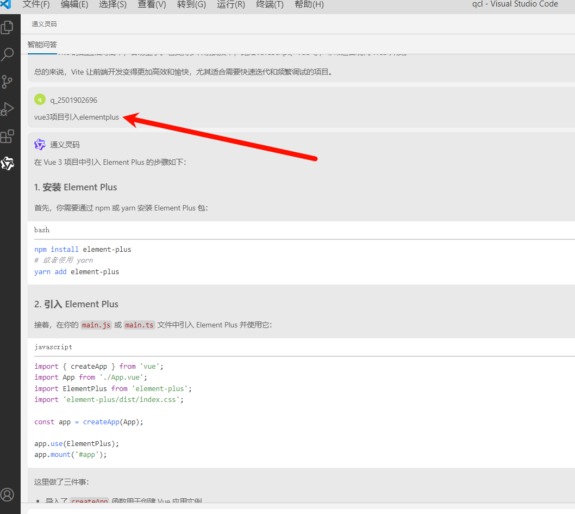Open the 文件(F) menu
This screenshot has height=514, width=575.
click(x=36, y=4)
